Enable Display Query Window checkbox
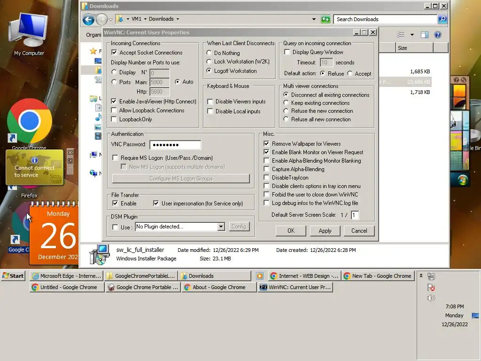Screen dimensions: 481x361 tap(287, 52)
